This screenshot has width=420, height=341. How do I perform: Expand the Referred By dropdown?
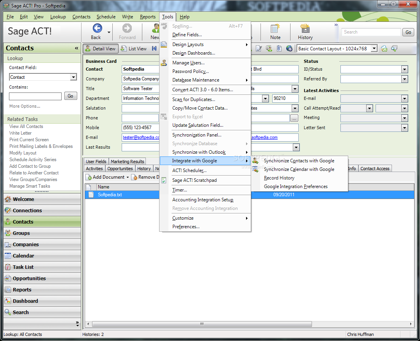tap(404, 79)
